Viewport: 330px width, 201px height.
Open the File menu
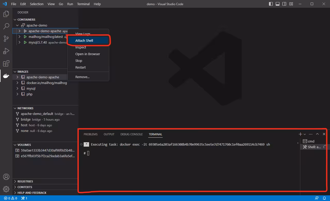14,4
